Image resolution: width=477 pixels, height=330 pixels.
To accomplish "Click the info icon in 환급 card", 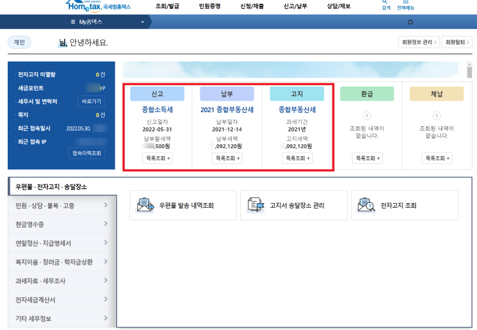I will point(367,116).
